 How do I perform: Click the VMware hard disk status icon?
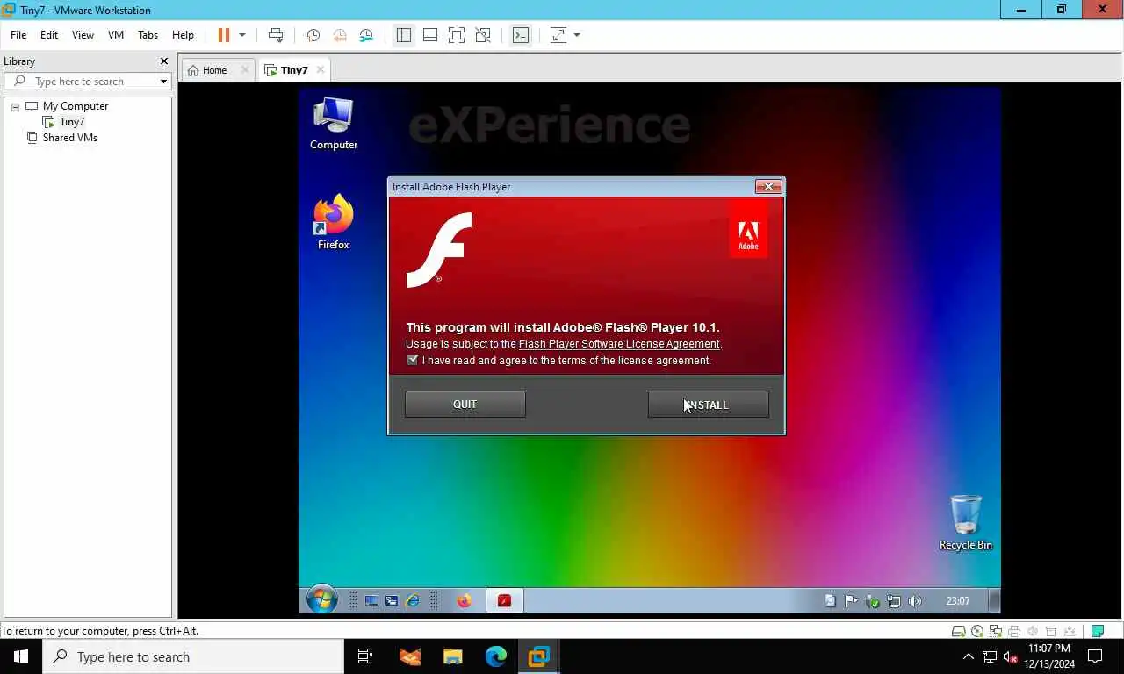959,631
